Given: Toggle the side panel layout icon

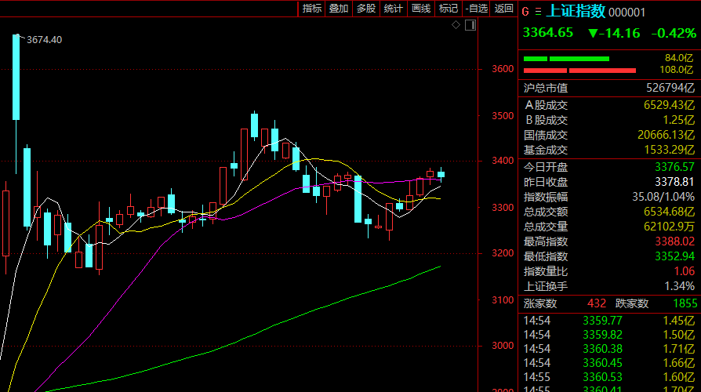Looking at the screenshot, I should tap(470, 26).
